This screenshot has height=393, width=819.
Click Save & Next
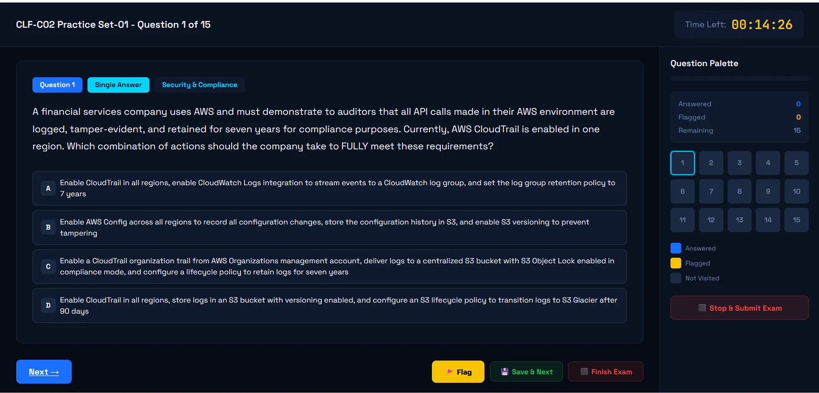pyautogui.click(x=526, y=372)
